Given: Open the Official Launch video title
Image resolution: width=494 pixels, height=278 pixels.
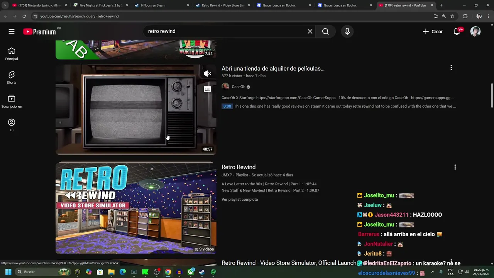Looking at the screenshot, I should (289, 263).
